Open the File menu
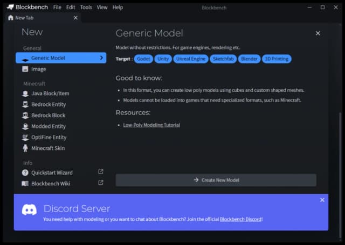The width and height of the screenshot is (345, 245). pyautogui.click(x=57, y=8)
